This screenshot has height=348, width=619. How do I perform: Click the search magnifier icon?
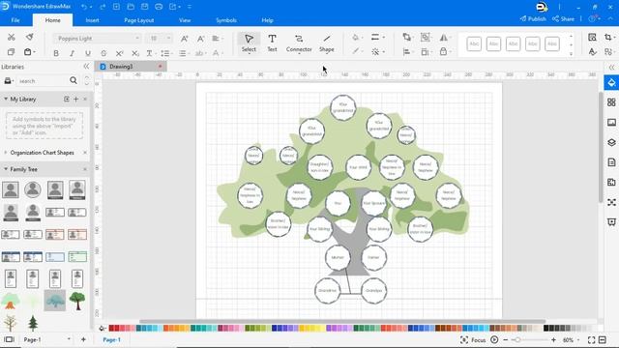[74, 80]
